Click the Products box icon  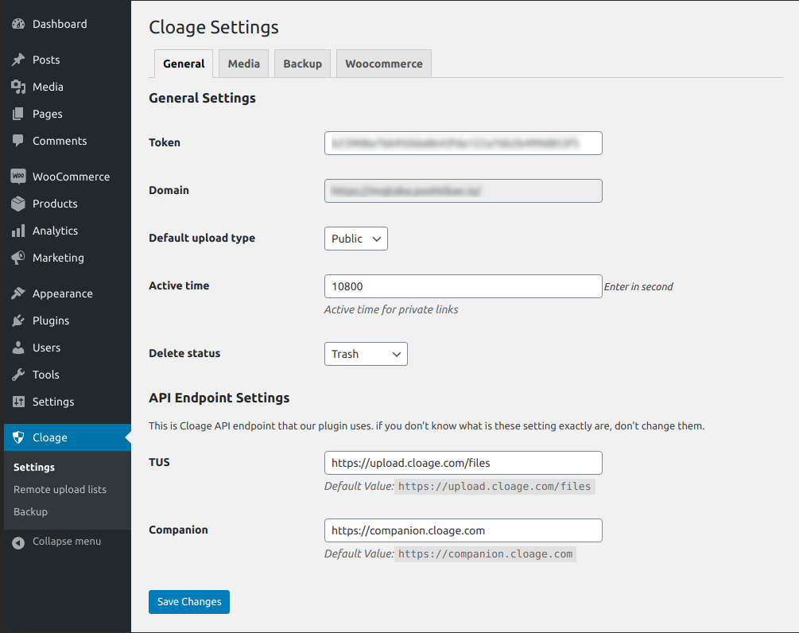pyautogui.click(x=18, y=204)
